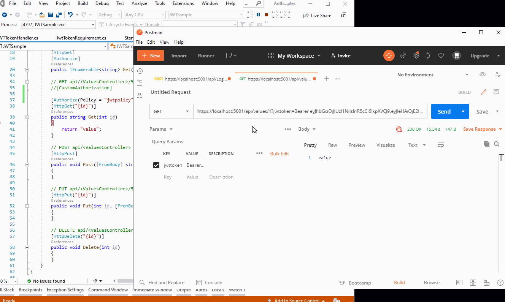The height and width of the screenshot is (302, 505).
Task: Open Postman's capture requests satellite icon
Action: point(403,55)
